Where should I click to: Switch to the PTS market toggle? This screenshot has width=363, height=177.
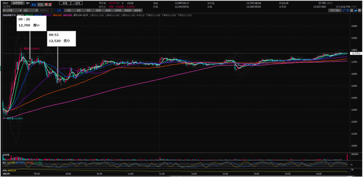coord(40,5)
